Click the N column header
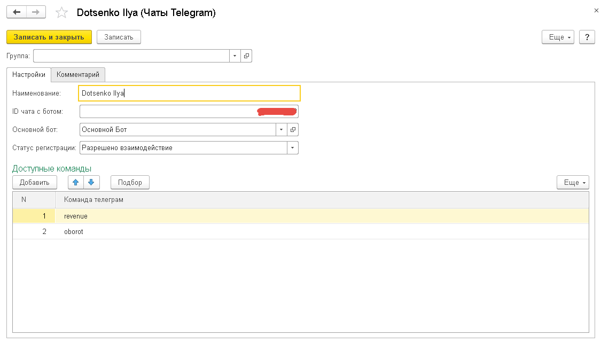The height and width of the screenshot is (343, 601). 34,200
